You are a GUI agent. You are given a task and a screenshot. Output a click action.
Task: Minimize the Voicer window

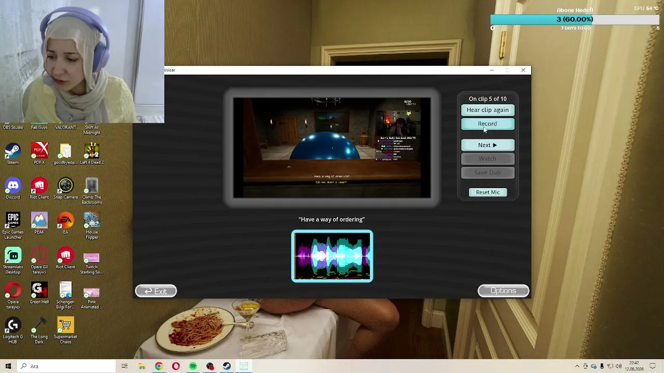[x=492, y=70]
